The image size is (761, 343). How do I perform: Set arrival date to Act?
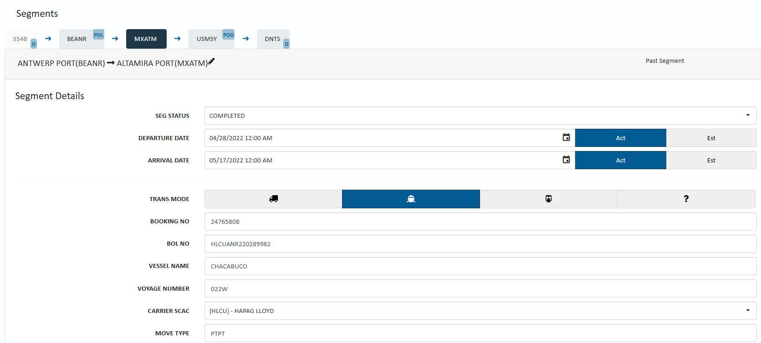(x=620, y=160)
